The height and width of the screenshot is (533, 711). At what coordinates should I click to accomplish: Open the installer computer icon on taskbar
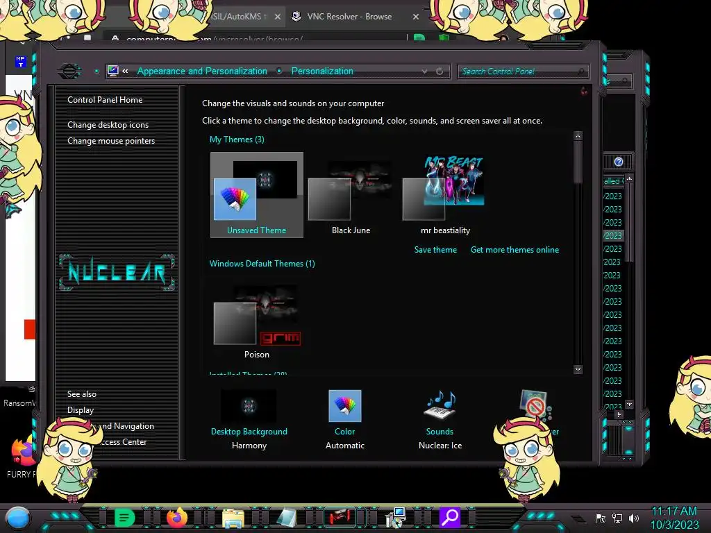[395, 518]
